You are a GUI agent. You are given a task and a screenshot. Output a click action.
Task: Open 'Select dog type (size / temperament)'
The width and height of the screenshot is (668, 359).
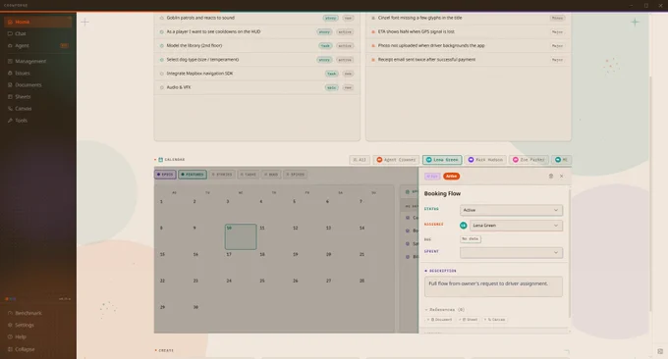[x=257, y=60]
